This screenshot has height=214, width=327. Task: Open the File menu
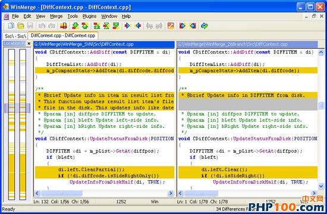point(15,16)
